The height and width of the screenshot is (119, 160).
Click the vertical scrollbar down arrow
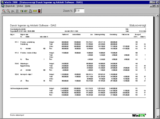click(158, 116)
